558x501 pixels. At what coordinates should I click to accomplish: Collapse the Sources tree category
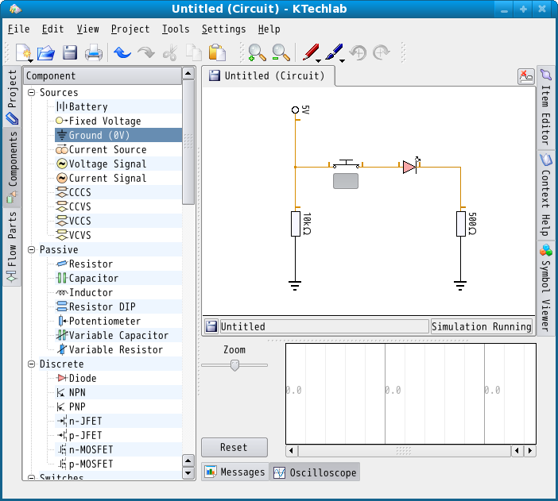32,93
